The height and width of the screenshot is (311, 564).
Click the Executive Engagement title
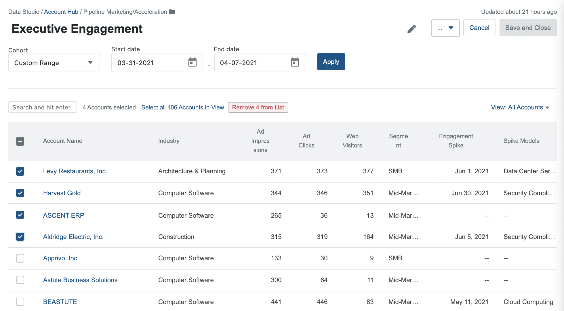pos(77,29)
